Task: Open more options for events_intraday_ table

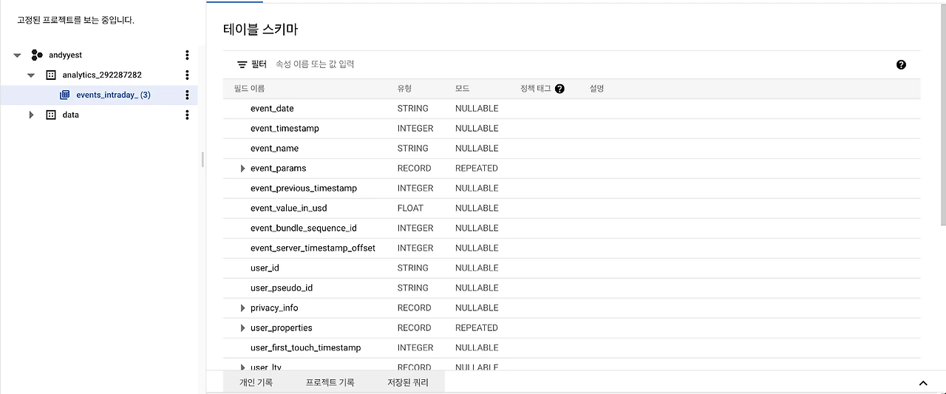Action: pos(187,95)
